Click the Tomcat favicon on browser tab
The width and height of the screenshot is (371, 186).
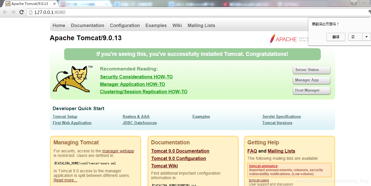click(x=8, y=4)
